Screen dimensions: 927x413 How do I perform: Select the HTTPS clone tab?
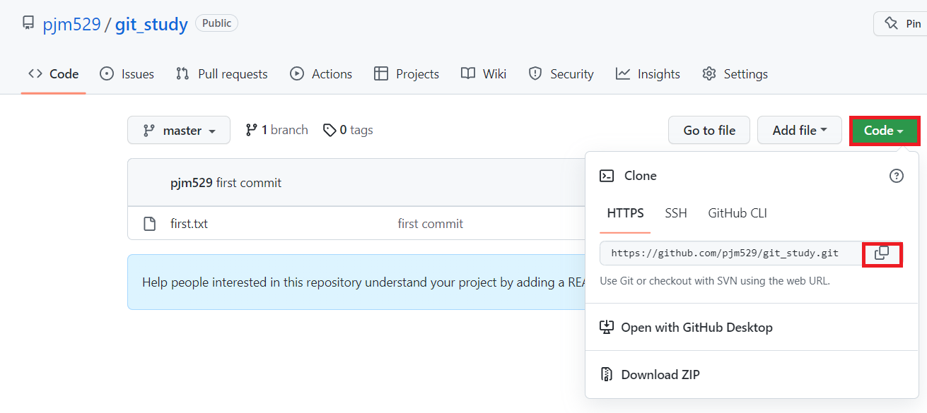coord(626,213)
